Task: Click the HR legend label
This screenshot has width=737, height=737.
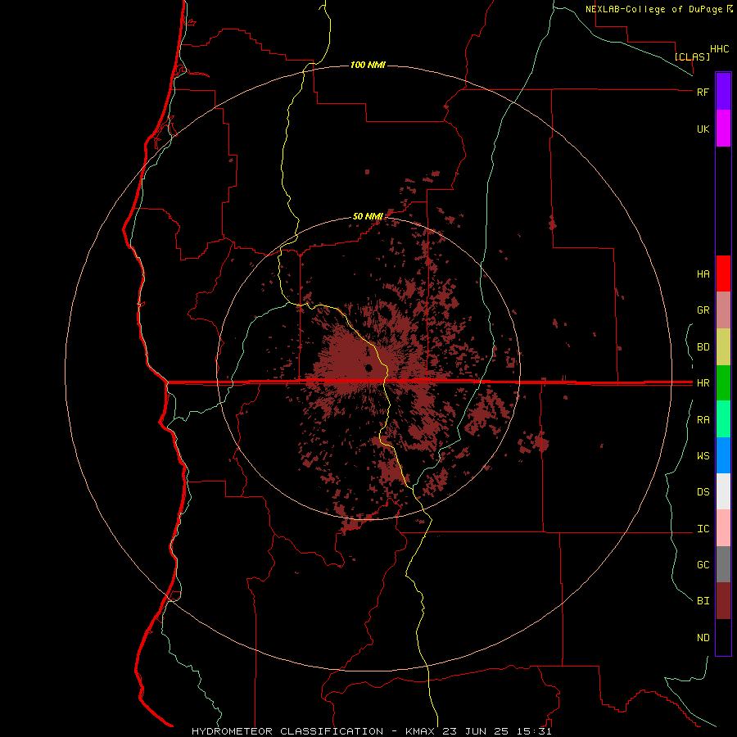Action: [703, 383]
